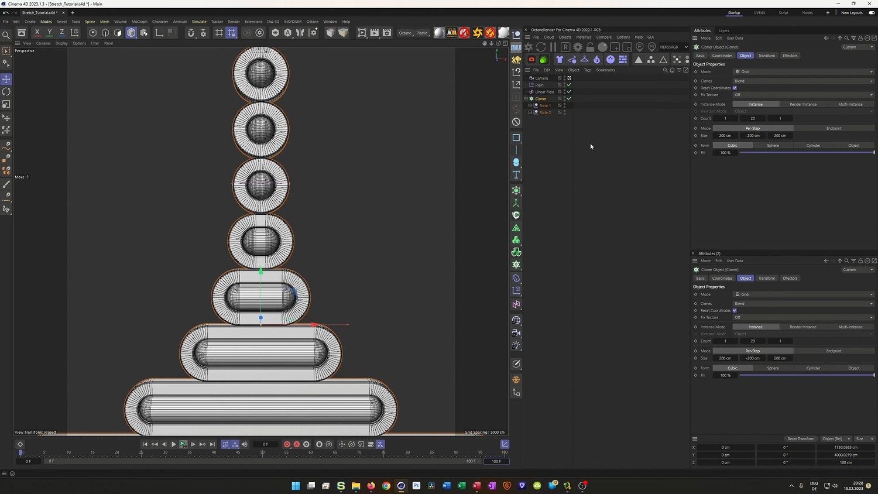Expand the State 1 object tree
This screenshot has width=878, height=494.
coord(530,105)
